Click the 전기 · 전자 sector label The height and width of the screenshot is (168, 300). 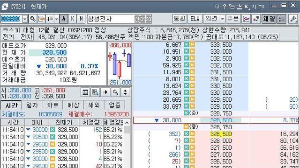[18, 37]
